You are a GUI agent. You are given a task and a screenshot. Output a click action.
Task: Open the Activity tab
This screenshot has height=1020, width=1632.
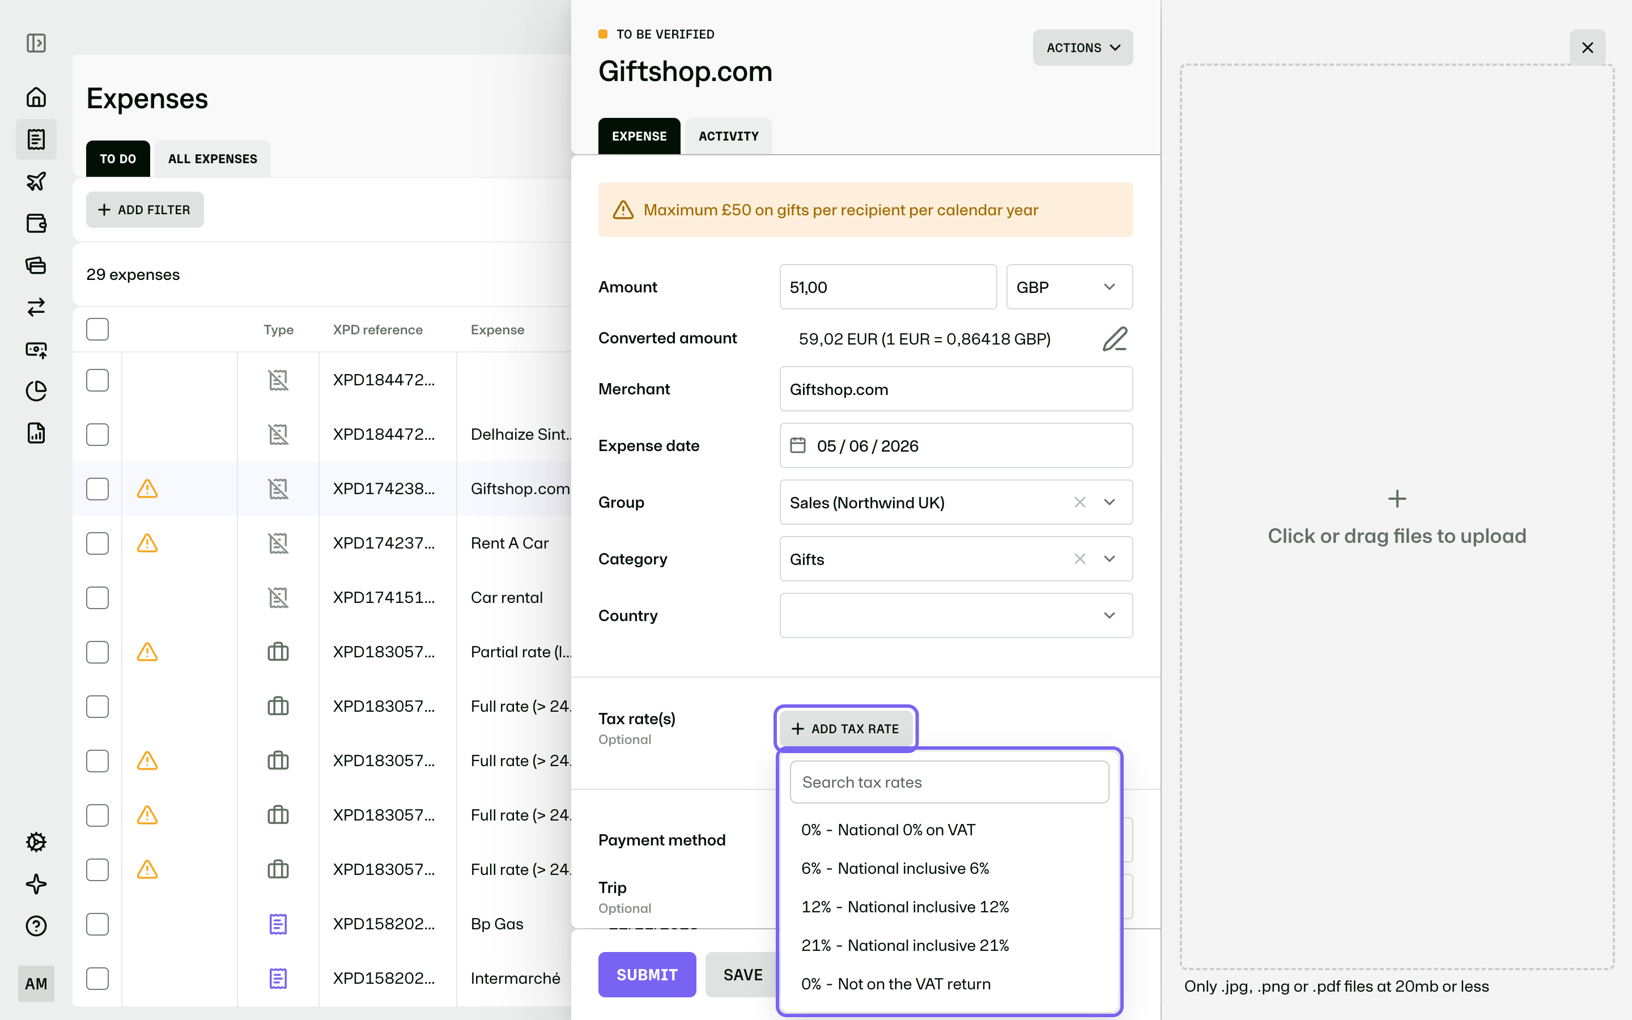pos(728,136)
